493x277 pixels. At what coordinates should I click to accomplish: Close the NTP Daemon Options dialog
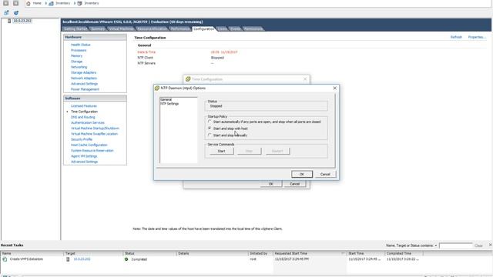pyautogui.click(x=334, y=88)
